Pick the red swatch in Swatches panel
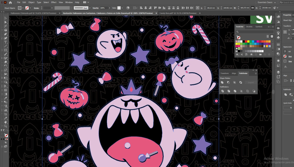Viewport: 294px width, 167px height. [x=246, y=42]
